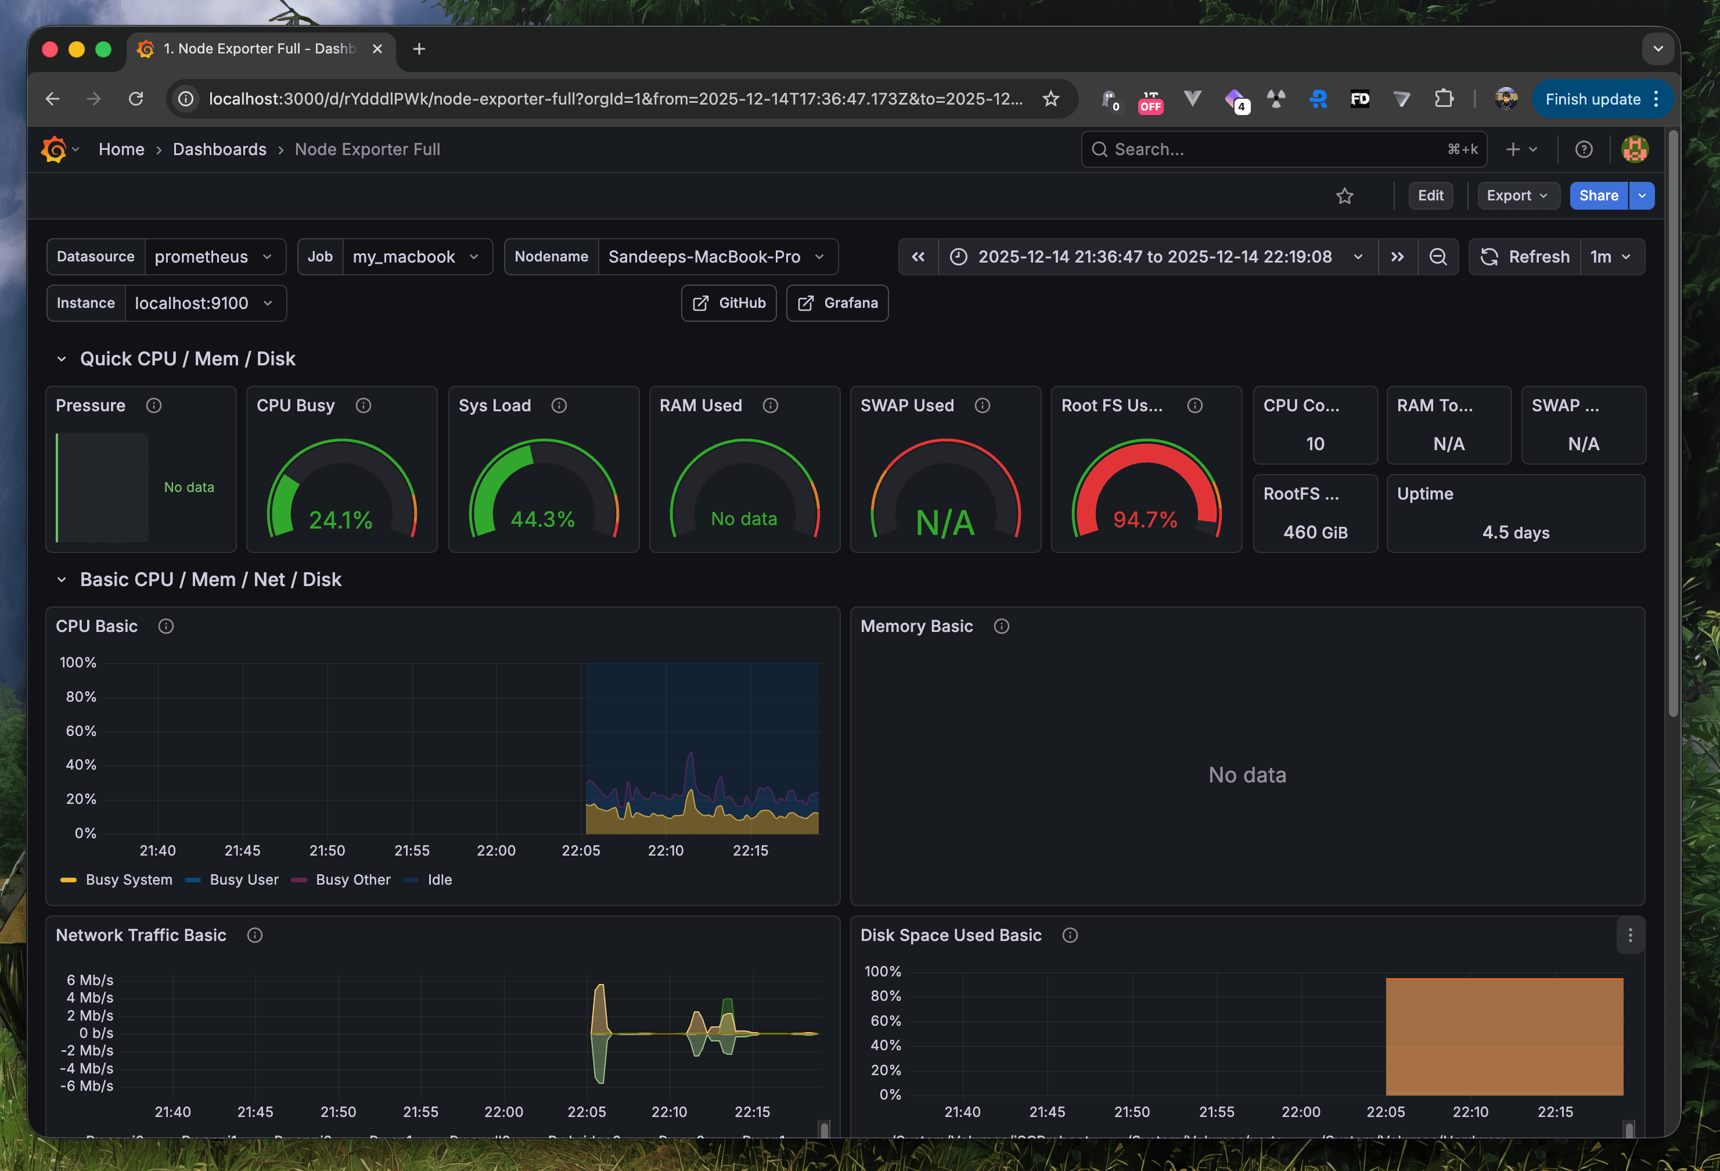The image size is (1720, 1171).
Task: Go to Dashboards in the breadcrumb
Action: tap(219, 149)
